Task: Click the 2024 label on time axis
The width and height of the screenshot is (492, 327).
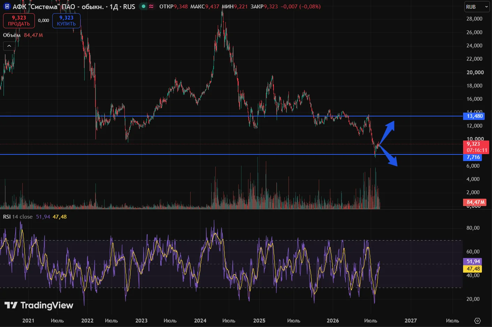Action: (x=200, y=321)
